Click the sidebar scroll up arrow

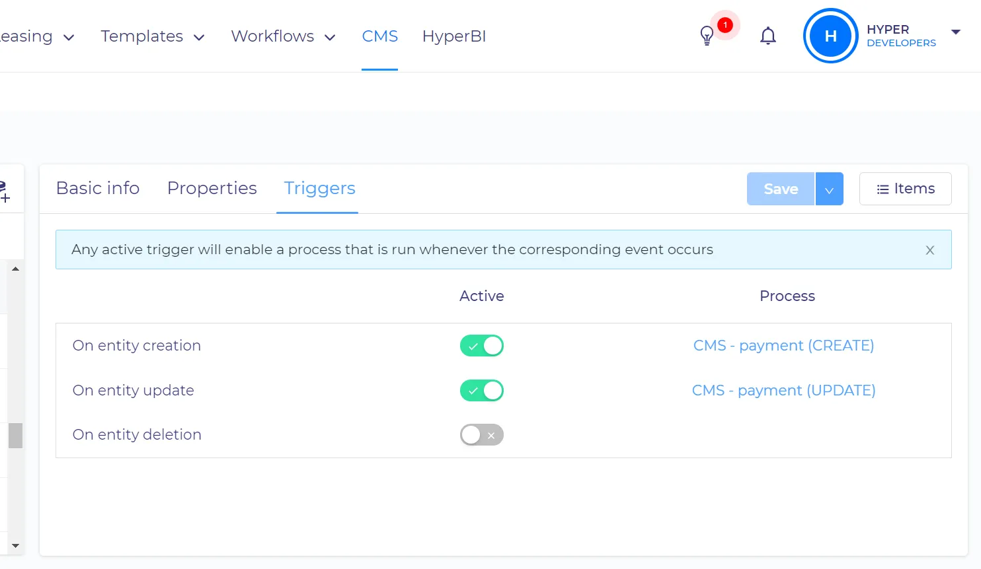(15, 269)
